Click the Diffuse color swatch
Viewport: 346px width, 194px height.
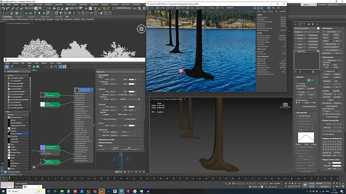coord(131,79)
